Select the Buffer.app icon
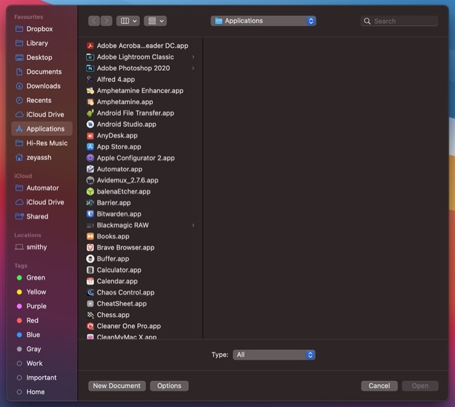Screen dimensions: 455x407 [x=90, y=259]
